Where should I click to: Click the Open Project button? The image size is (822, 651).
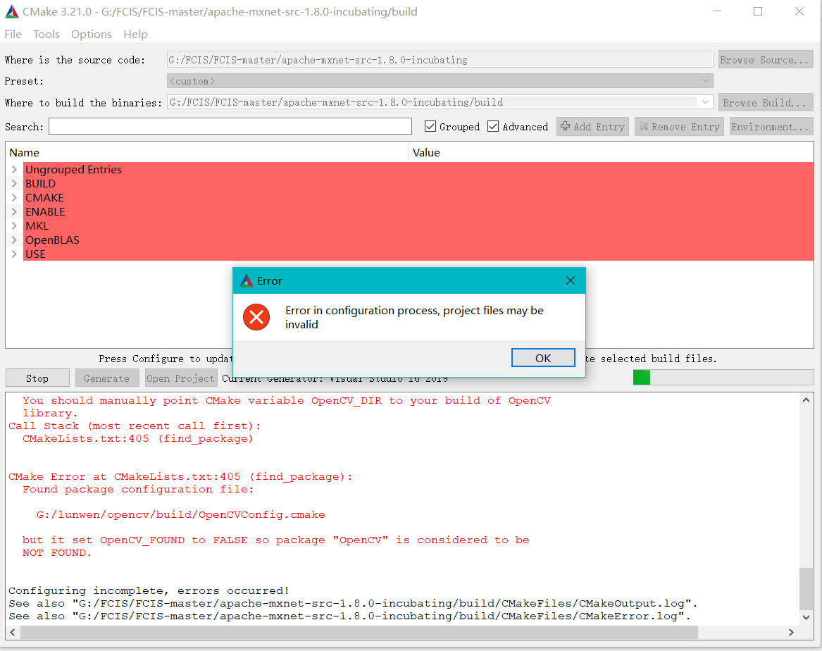[181, 378]
